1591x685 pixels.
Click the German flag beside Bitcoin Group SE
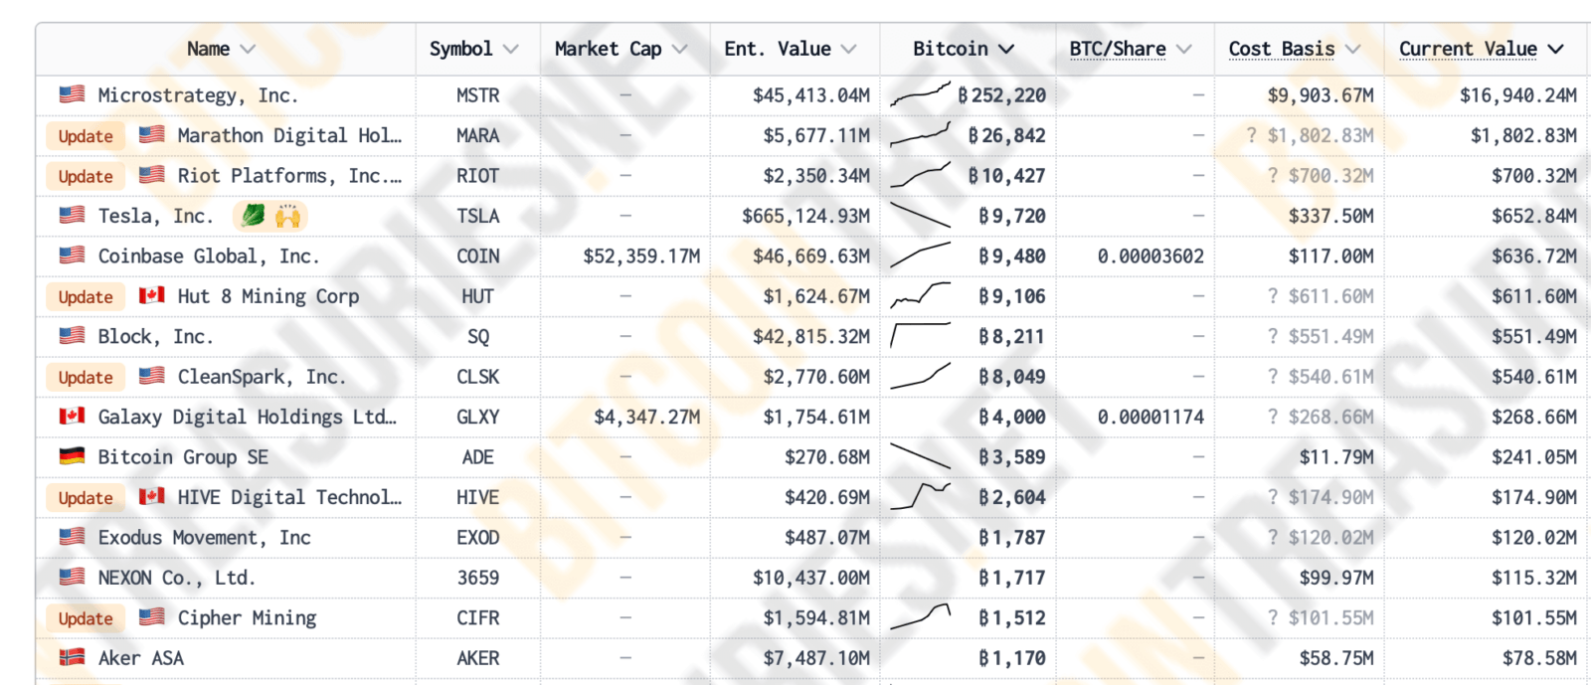click(72, 456)
